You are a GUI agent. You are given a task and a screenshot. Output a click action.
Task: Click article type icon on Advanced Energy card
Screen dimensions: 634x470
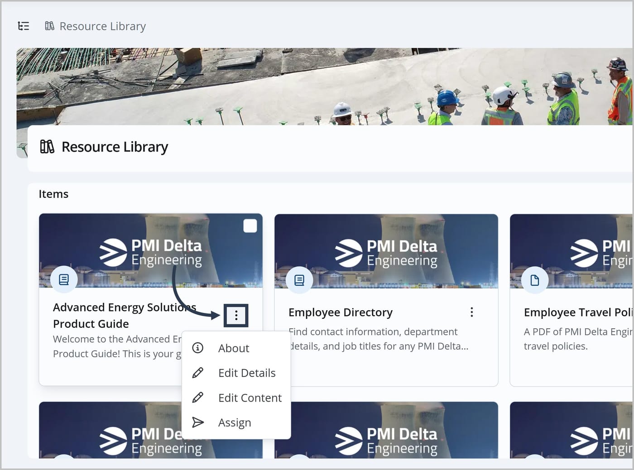click(64, 279)
